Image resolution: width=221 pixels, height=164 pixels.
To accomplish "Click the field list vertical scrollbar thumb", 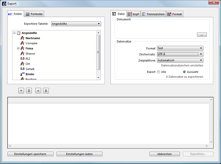I will coord(98,52).
